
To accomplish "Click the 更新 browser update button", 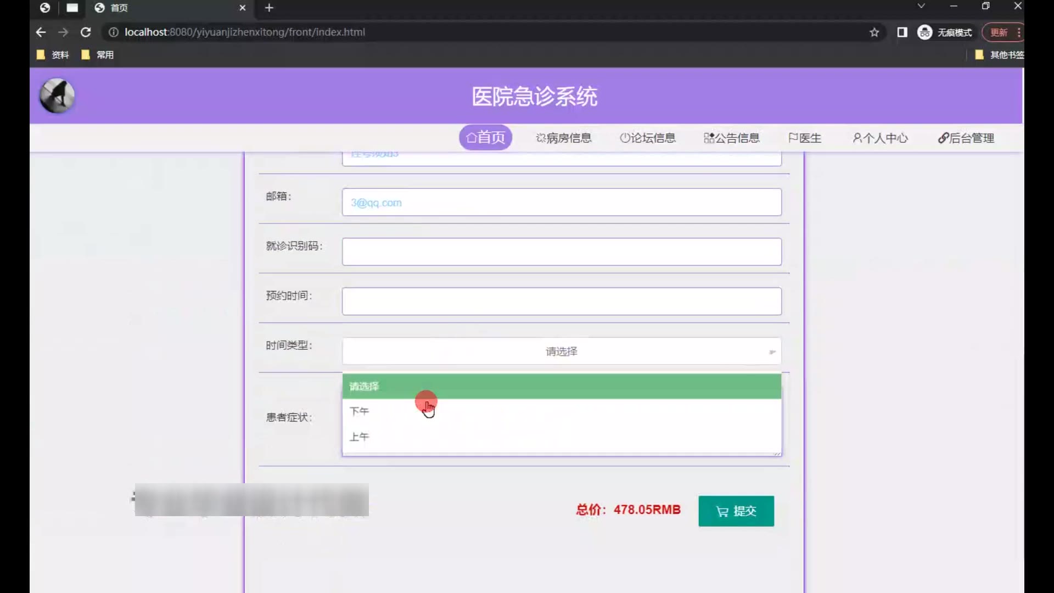I will (999, 32).
